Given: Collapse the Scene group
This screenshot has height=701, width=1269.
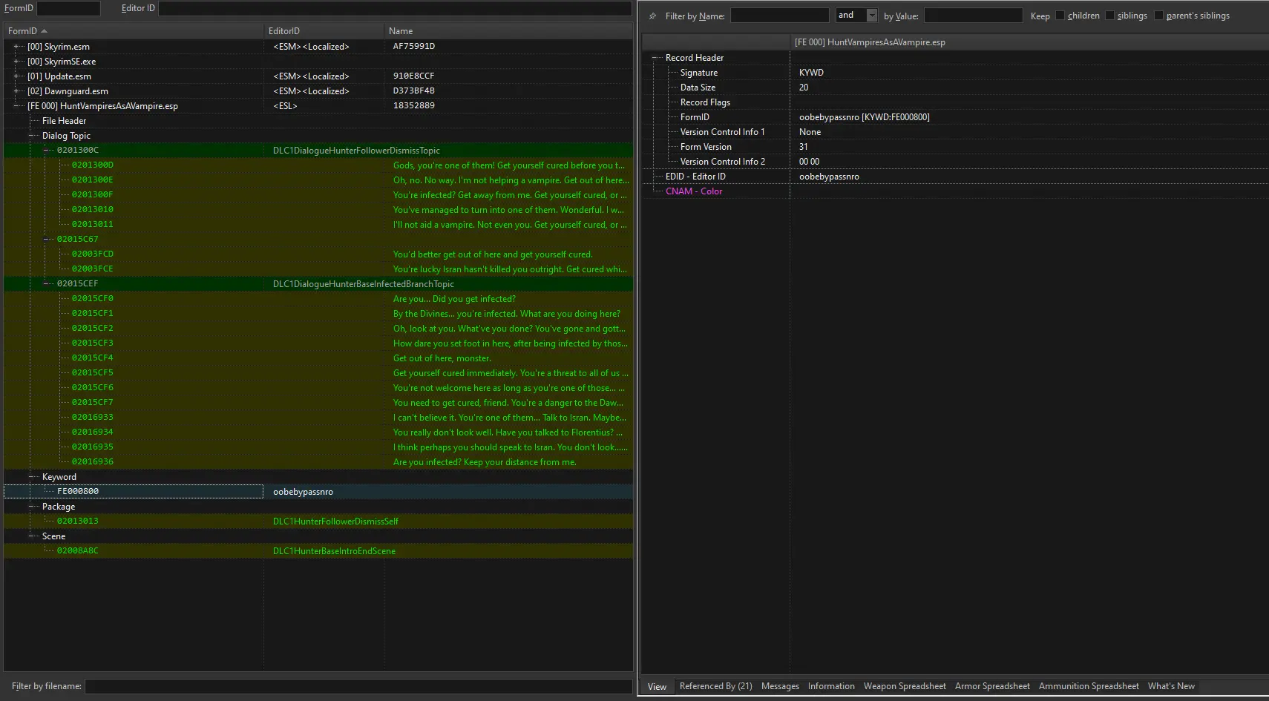Looking at the screenshot, I should point(31,536).
